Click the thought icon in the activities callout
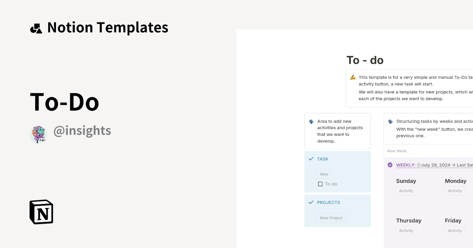Viewport: 473px width, 248px height. tap(311, 121)
